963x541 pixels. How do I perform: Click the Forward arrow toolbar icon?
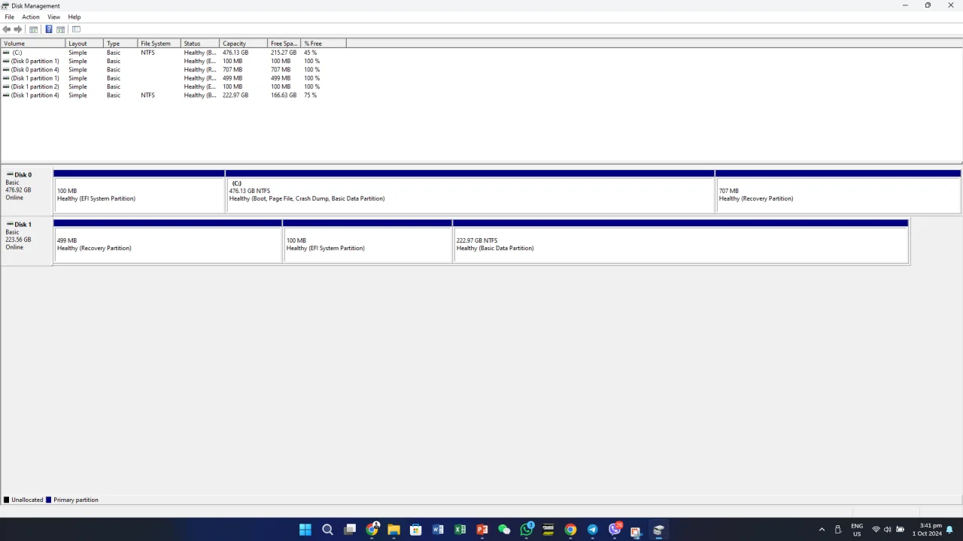(18, 29)
